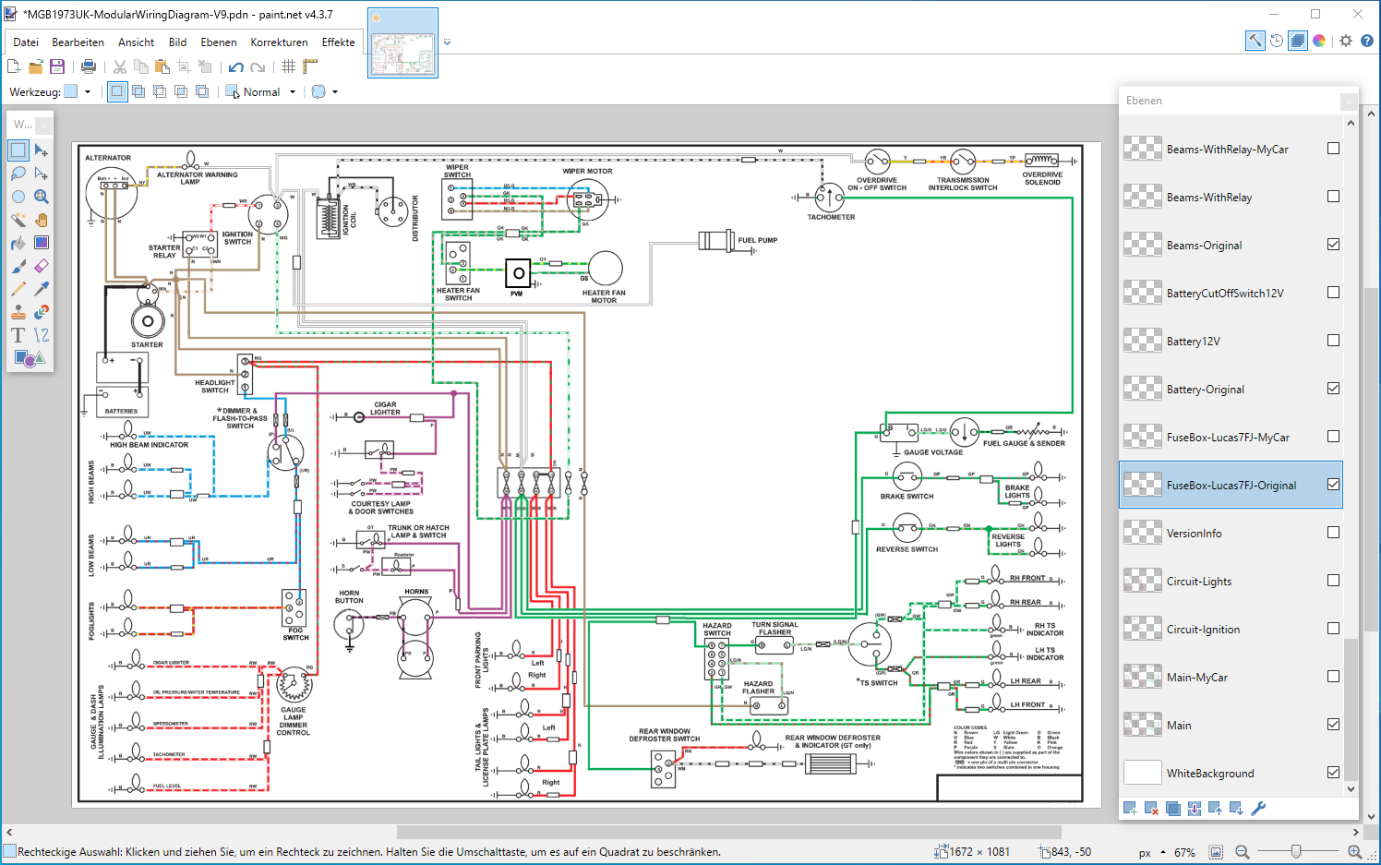Open the Effekte menu

(x=338, y=42)
